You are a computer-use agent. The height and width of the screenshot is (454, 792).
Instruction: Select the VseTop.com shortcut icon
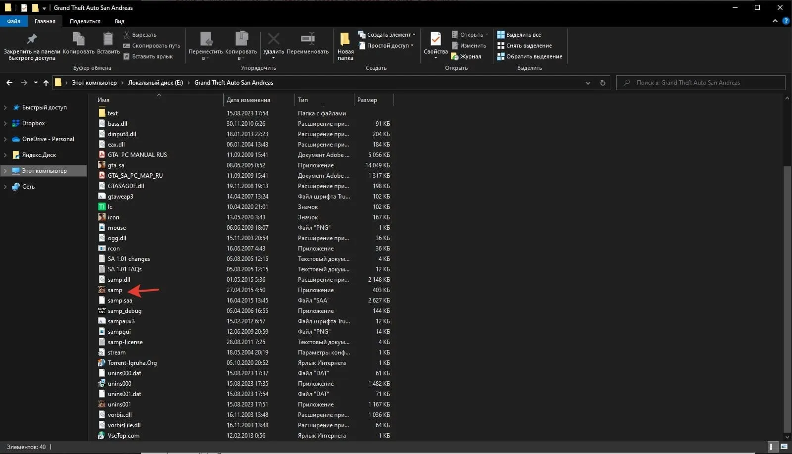(102, 436)
